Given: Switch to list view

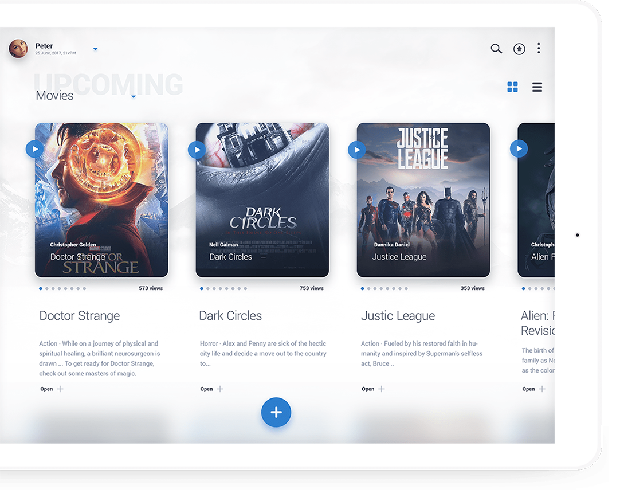Looking at the screenshot, I should [537, 87].
